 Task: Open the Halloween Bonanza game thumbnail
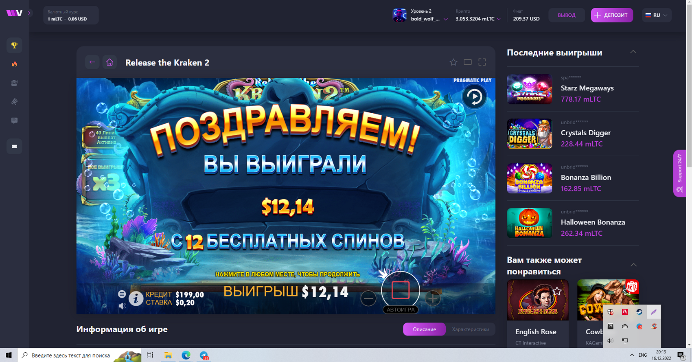(530, 223)
